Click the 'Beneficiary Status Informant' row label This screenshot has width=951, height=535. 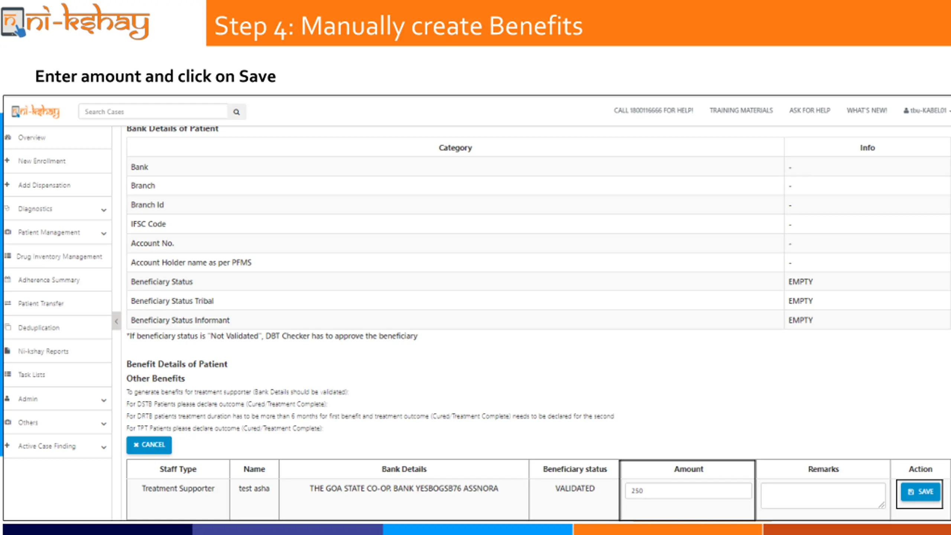[x=180, y=320]
